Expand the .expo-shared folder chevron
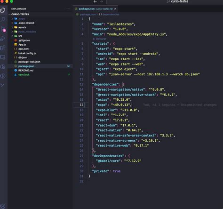This screenshot has width=223, height=209. click(x=12, y=23)
